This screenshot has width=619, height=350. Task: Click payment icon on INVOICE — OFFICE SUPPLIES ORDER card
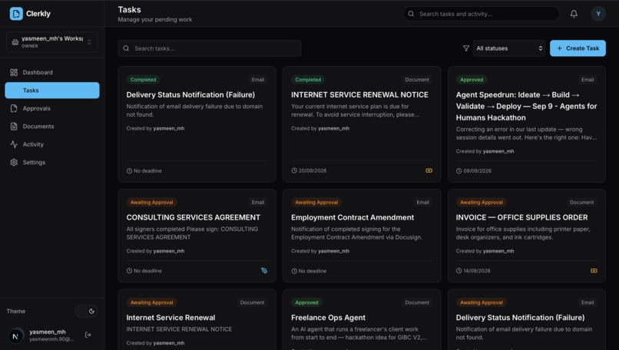click(594, 271)
